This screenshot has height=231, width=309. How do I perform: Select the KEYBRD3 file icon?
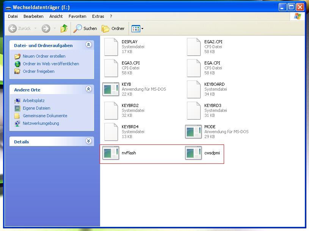click(194, 111)
